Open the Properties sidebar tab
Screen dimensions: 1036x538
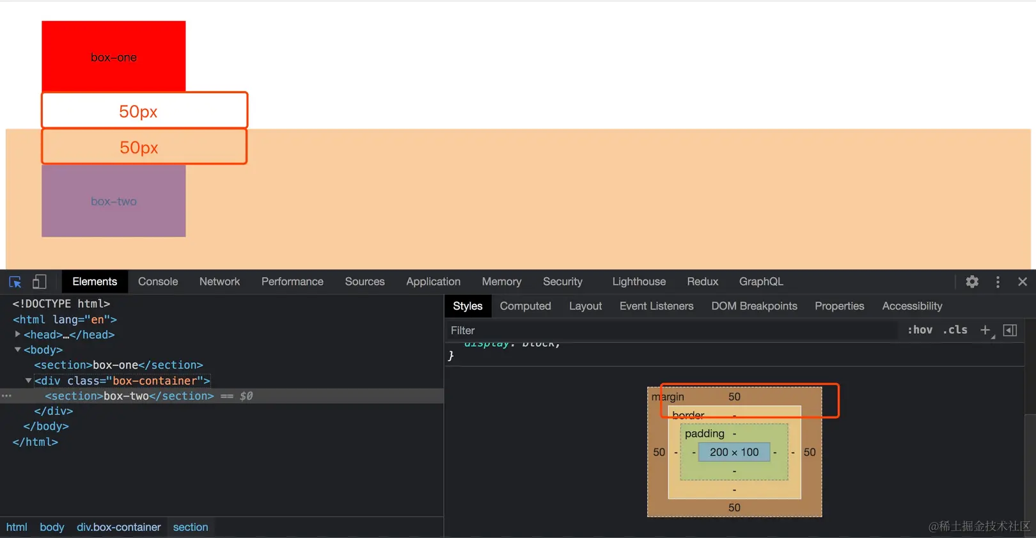839,306
